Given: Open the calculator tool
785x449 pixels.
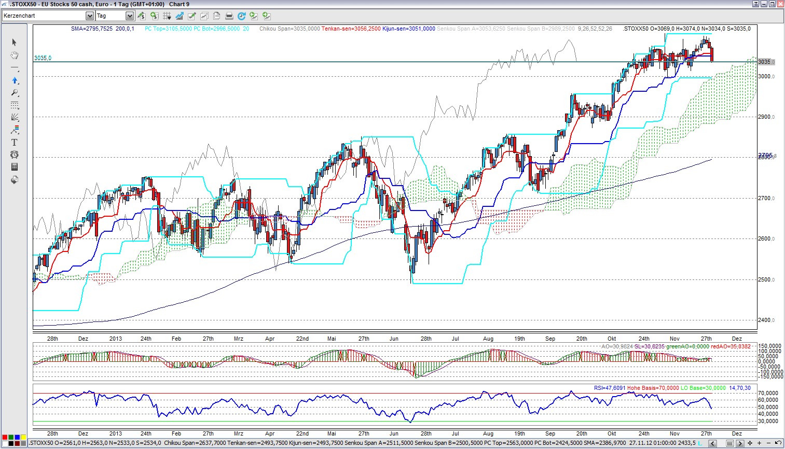Looking at the screenshot, I should (15, 167).
